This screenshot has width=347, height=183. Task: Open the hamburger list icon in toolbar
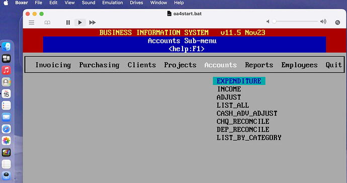[31, 23]
